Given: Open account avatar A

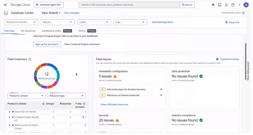Looking at the screenshot, I should pos(246,5).
